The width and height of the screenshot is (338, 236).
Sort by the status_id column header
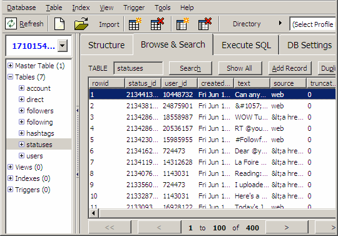[x=143, y=83]
